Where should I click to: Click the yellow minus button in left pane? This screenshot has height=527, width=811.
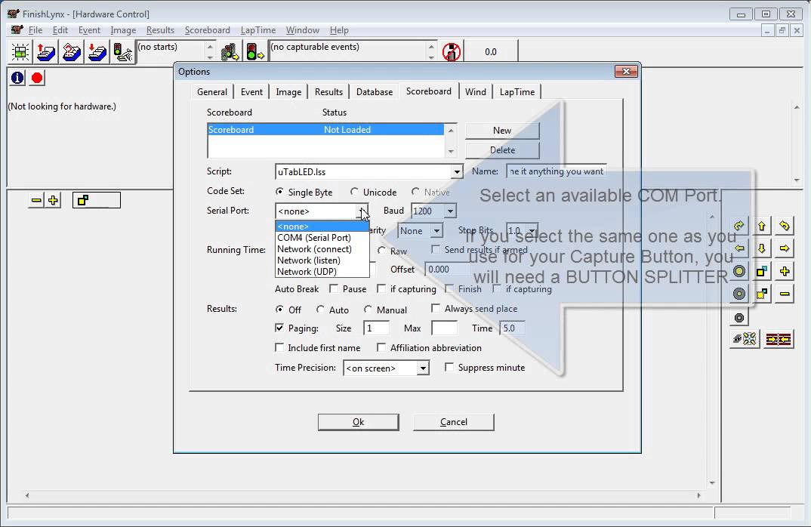click(x=36, y=200)
